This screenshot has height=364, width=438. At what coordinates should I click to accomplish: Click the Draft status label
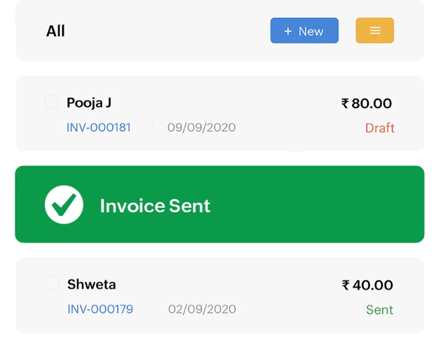tap(380, 128)
